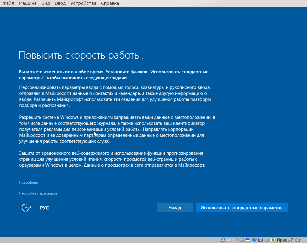Click the shared folders status icon

(x=241, y=240)
